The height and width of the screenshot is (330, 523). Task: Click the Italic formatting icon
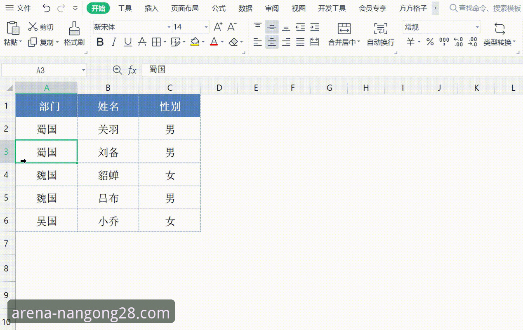point(114,42)
